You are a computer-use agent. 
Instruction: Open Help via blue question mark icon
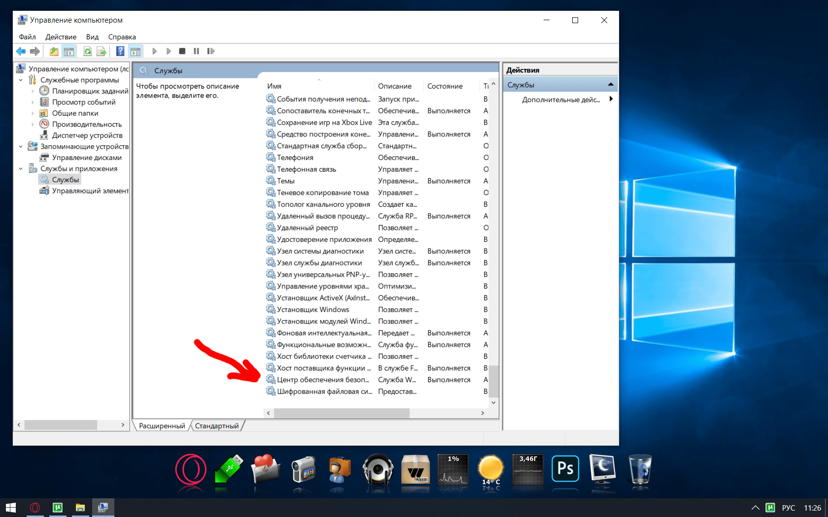[x=120, y=51]
